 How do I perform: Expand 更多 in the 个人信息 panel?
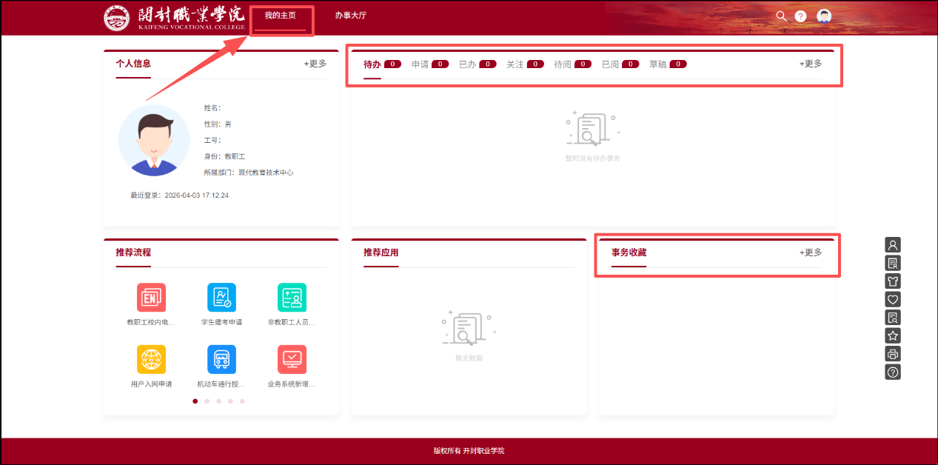pos(315,64)
